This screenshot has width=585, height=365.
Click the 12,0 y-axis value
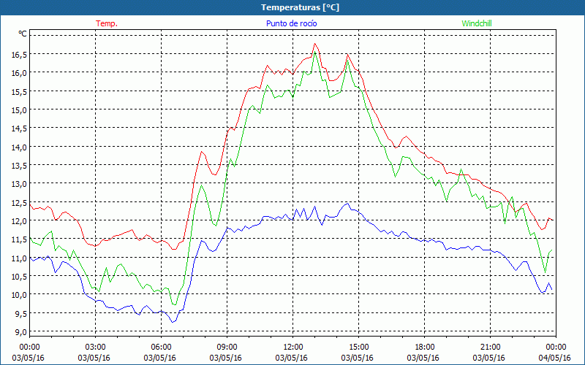pos(20,221)
